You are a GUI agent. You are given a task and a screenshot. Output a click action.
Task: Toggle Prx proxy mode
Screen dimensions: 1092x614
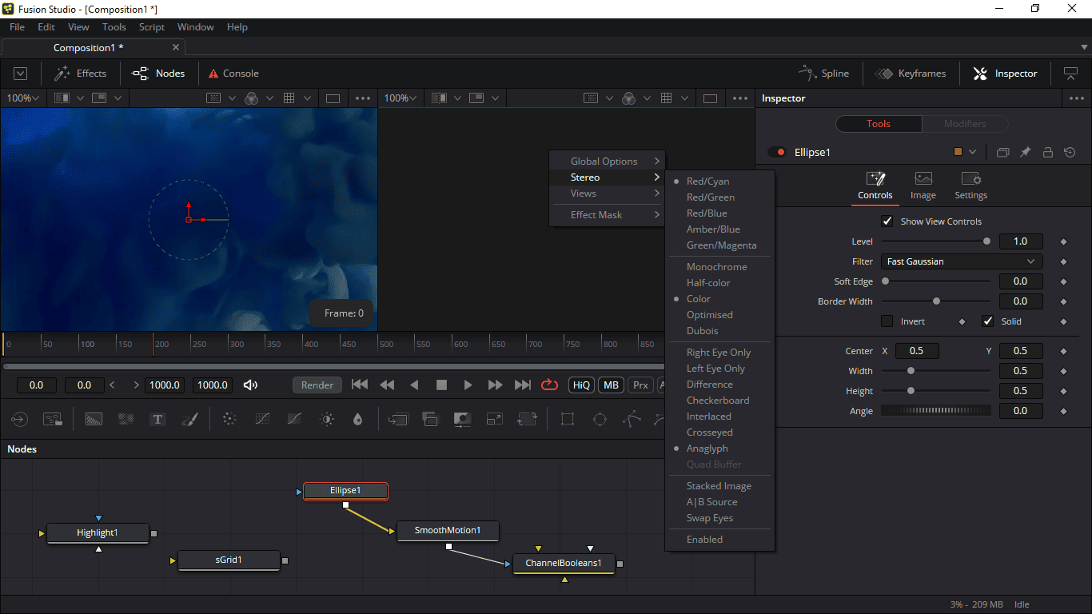click(640, 385)
